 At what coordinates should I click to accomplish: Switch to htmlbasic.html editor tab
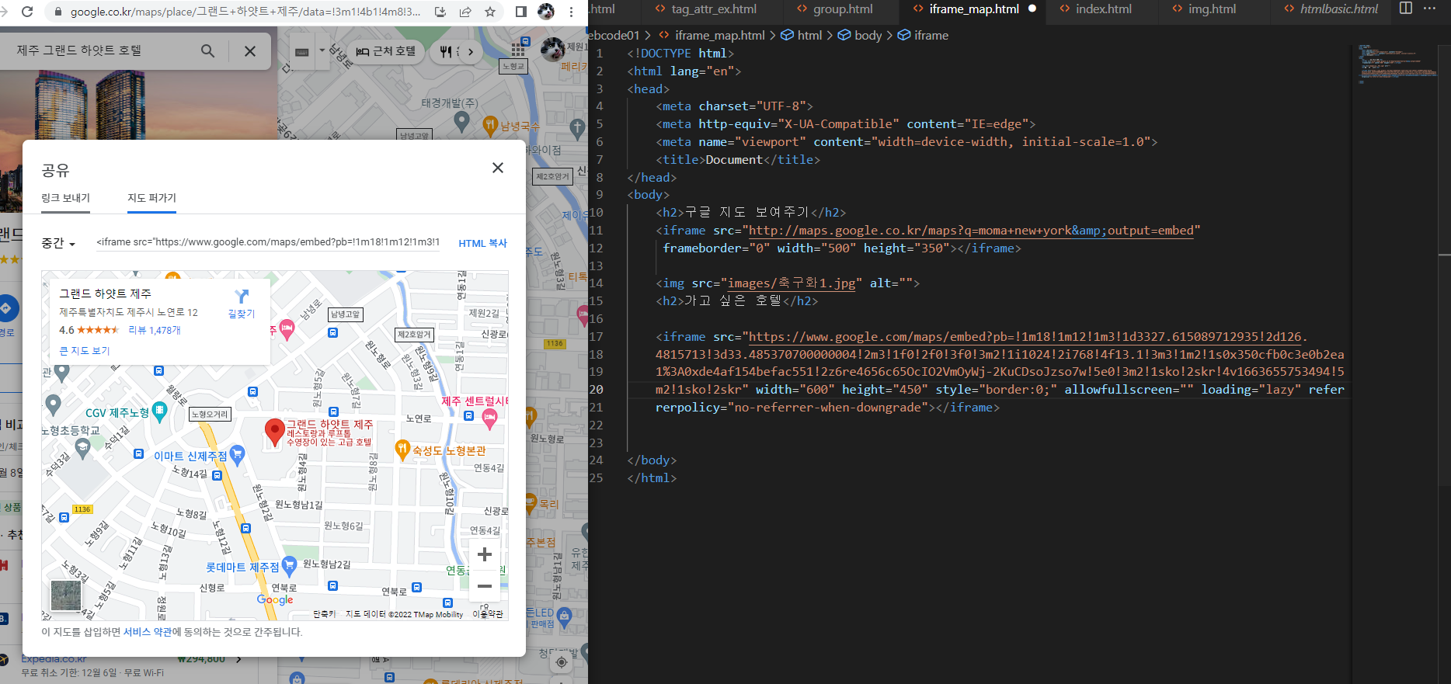point(1331,9)
